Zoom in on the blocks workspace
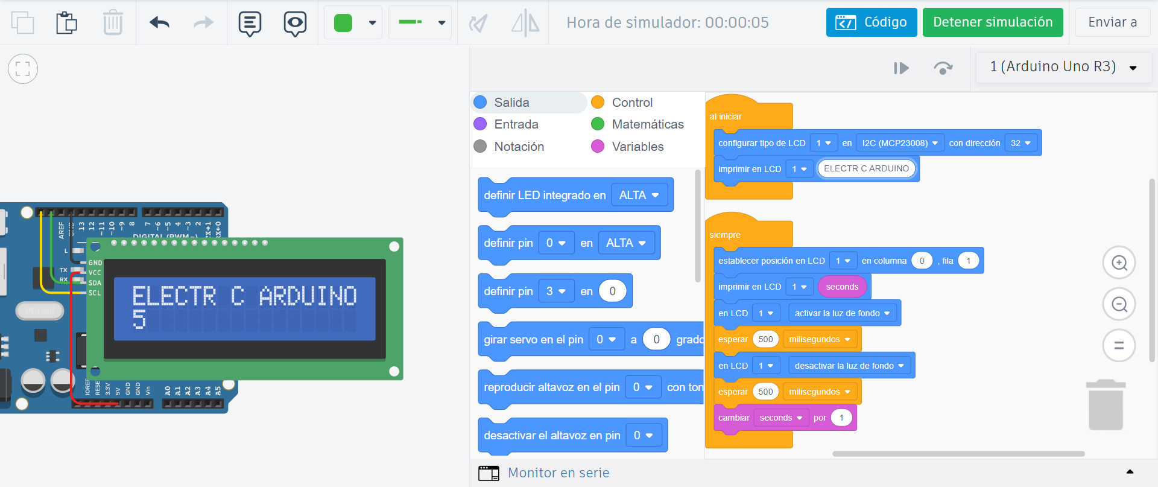This screenshot has width=1158, height=487. [x=1119, y=263]
